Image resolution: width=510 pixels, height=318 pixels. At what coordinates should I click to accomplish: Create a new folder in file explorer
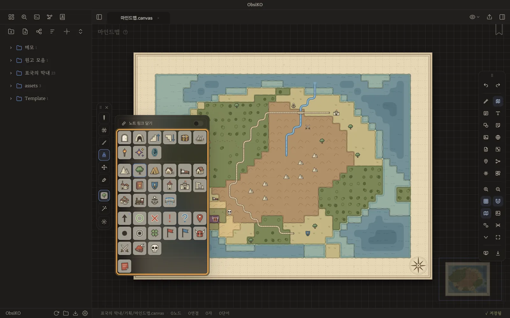[11, 31]
